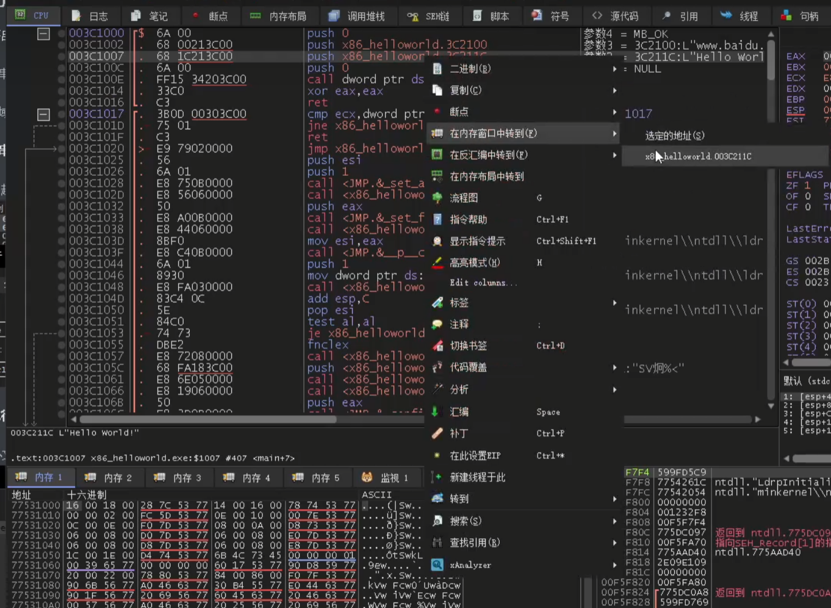Click the 显示指令提示 icon

[437, 241]
